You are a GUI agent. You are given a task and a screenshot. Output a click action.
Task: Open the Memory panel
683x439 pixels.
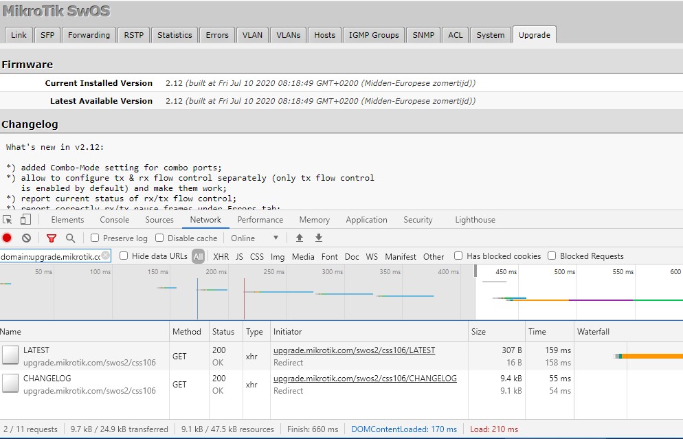pos(315,220)
